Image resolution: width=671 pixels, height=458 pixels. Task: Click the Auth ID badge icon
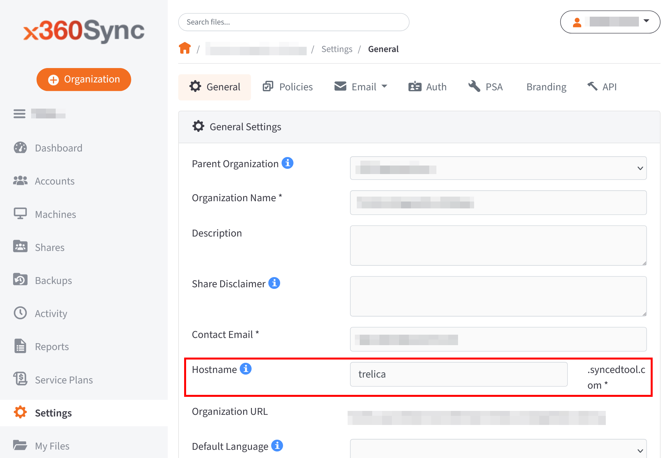click(x=415, y=86)
